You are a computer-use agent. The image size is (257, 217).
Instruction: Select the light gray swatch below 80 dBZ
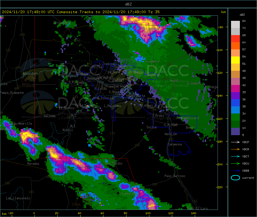[x=235, y=25]
